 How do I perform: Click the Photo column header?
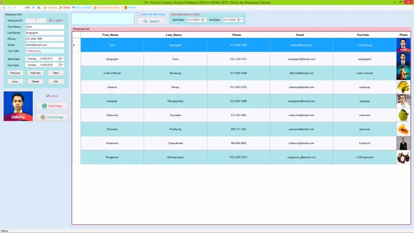point(404,35)
